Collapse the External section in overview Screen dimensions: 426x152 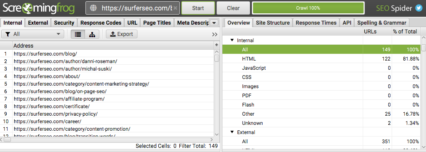point(232,132)
